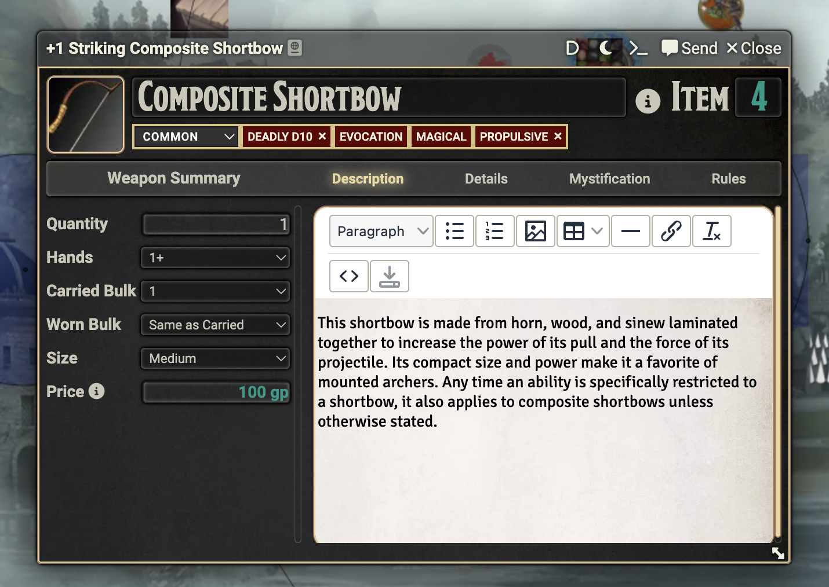Viewport: 829px width, 587px height.
Task: Open the Hands selection dropdown
Action: tap(215, 257)
